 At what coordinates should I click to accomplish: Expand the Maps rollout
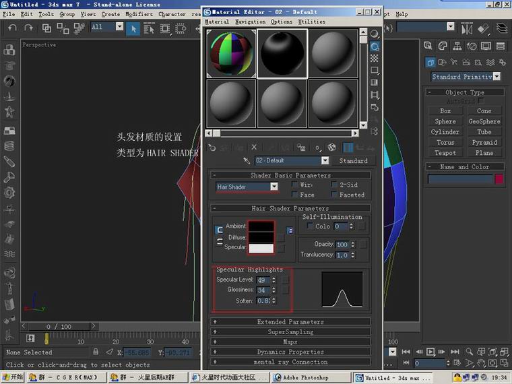pos(290,342)
